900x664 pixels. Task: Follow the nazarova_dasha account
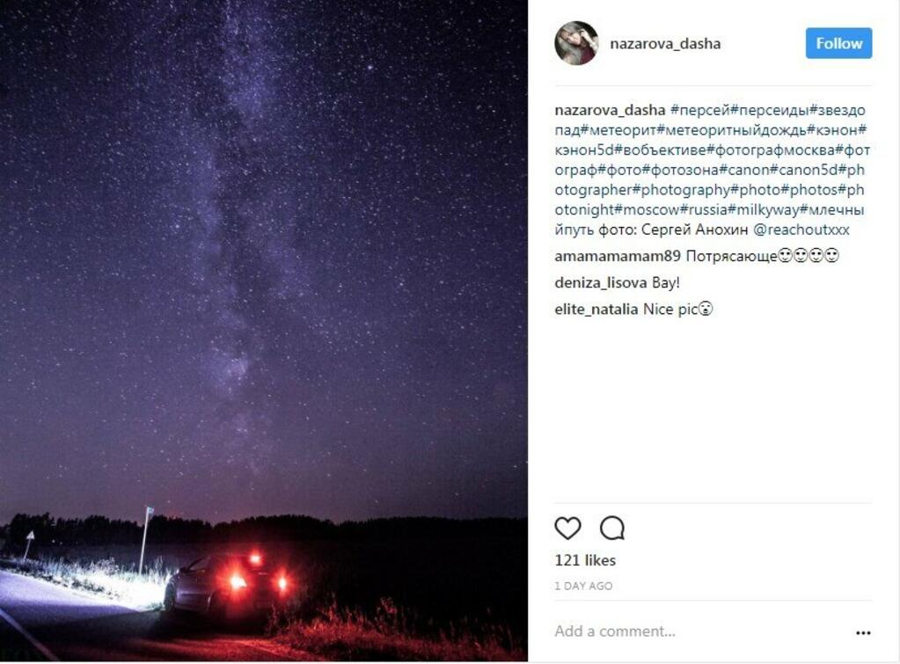point(838,43)
